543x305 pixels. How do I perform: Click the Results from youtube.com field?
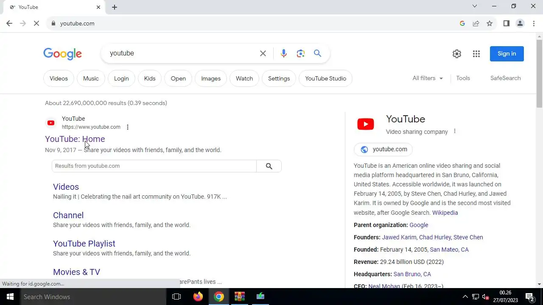click(x=154, y=166)
